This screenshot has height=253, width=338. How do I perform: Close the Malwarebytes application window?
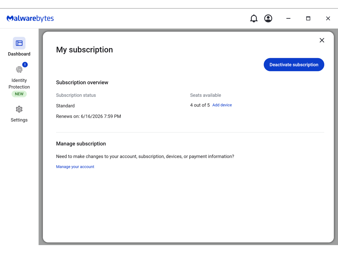pyautogui.click(x=328, y=18)
